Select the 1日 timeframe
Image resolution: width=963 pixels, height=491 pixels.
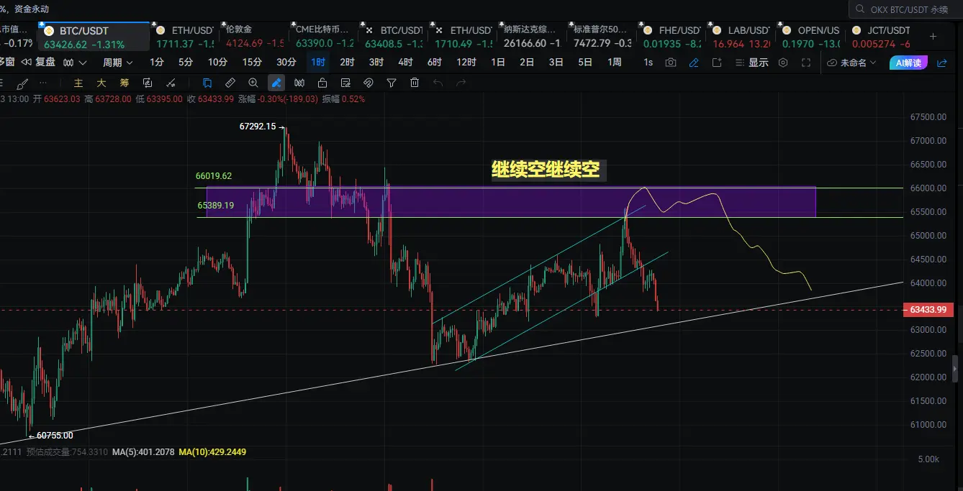(498, 63)
